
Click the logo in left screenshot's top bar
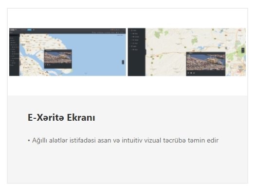click(12, 30)
